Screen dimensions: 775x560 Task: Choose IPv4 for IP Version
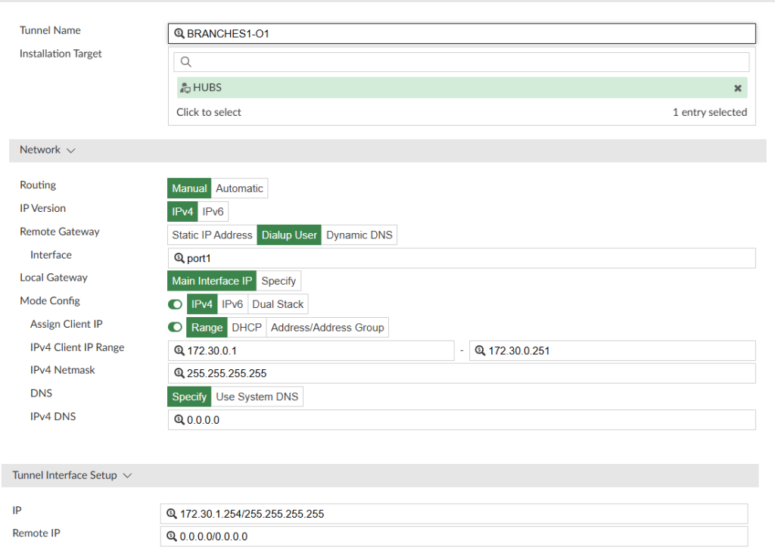[x=182, y=212]
